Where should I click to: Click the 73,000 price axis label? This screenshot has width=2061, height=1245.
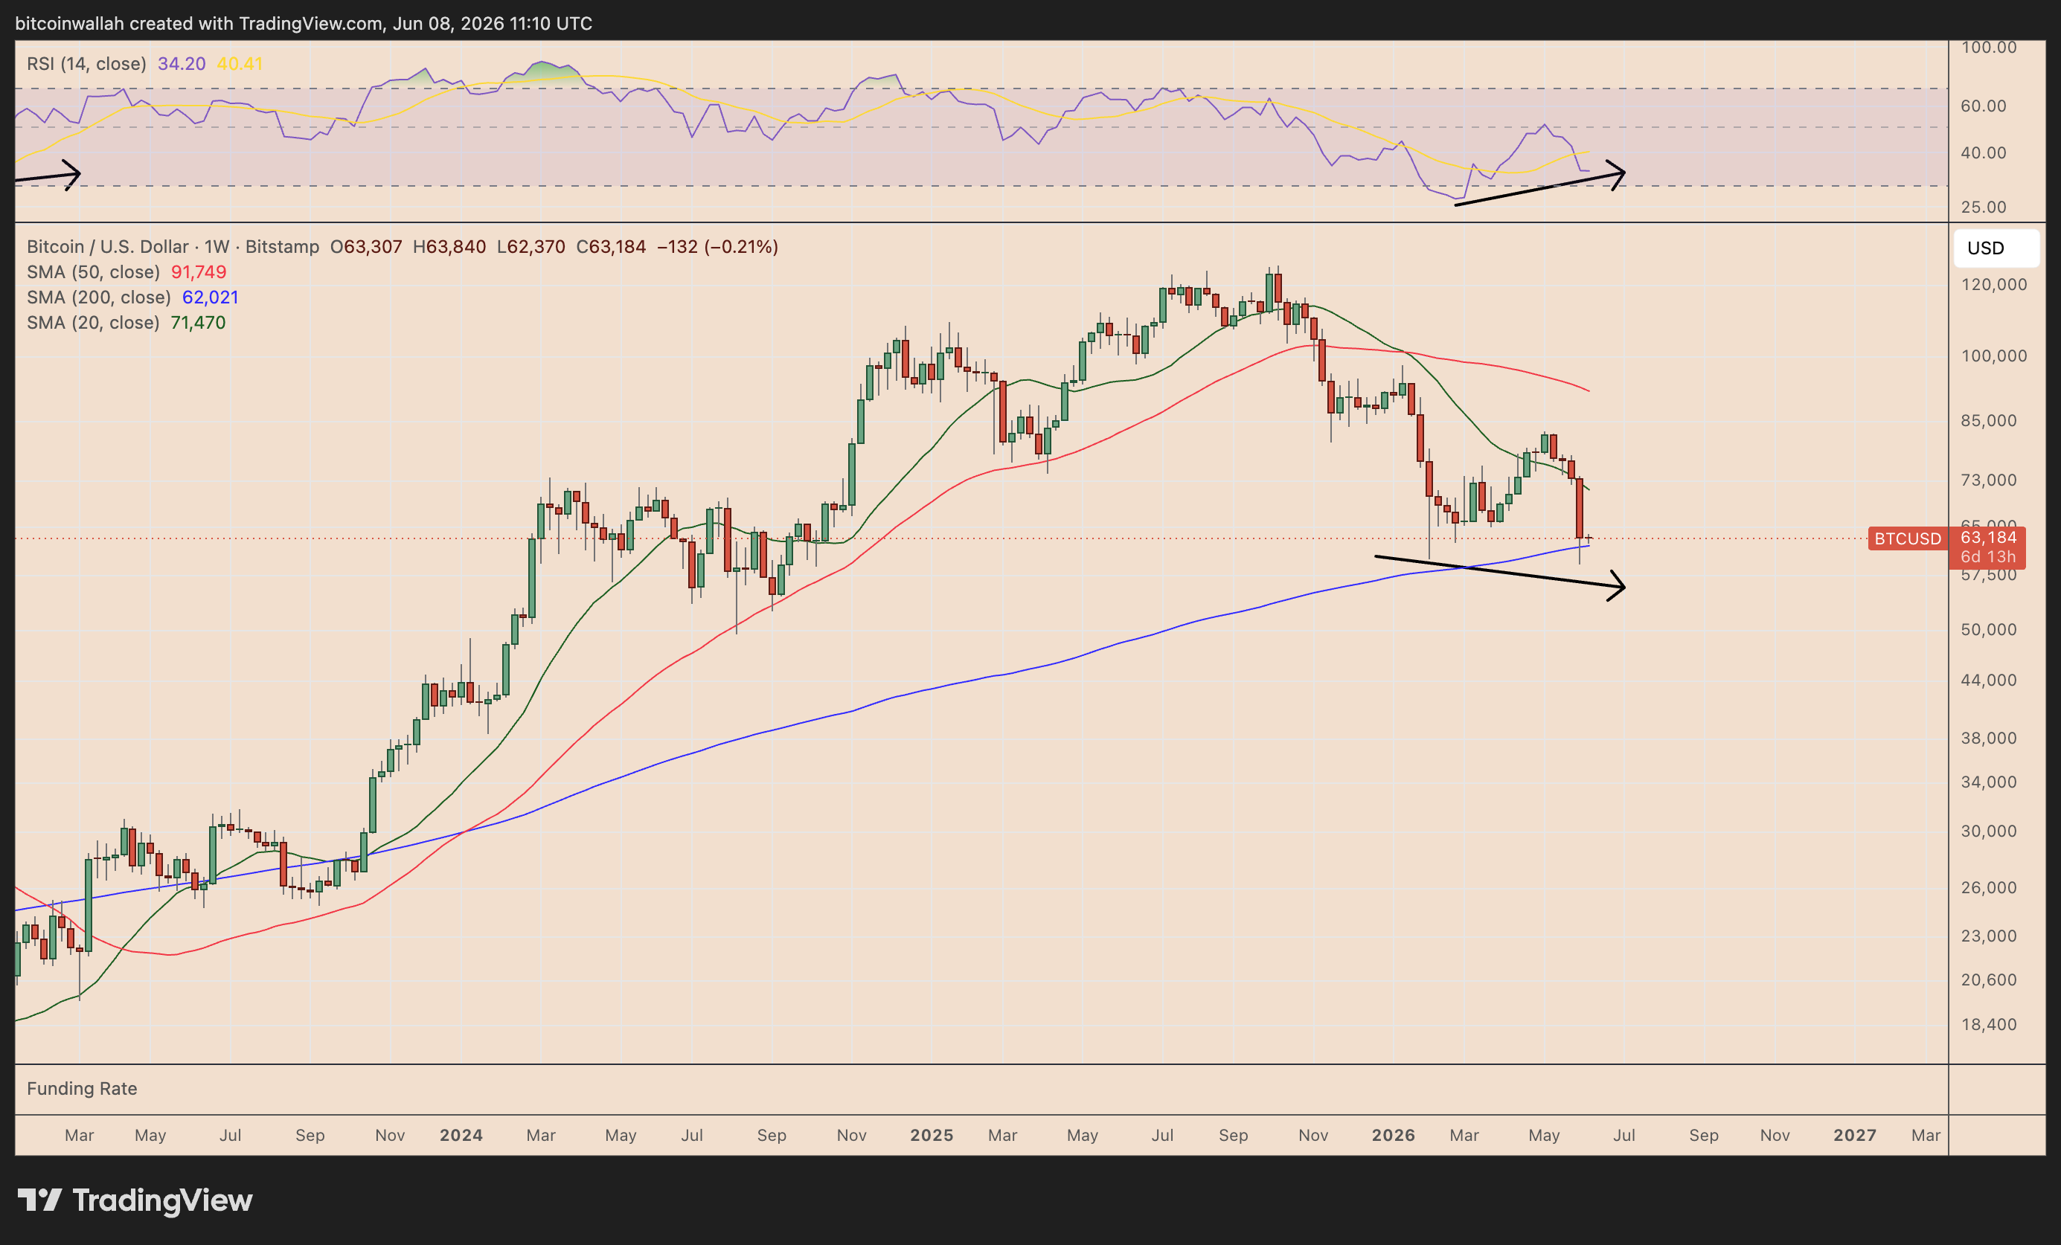(x=1989, y=480)
